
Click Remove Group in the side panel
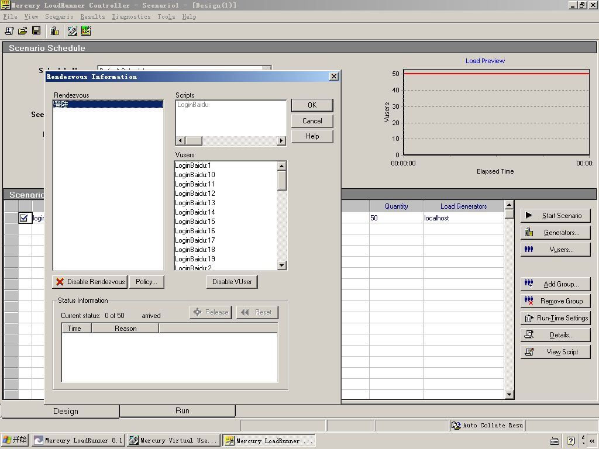(x=556, y=301)
